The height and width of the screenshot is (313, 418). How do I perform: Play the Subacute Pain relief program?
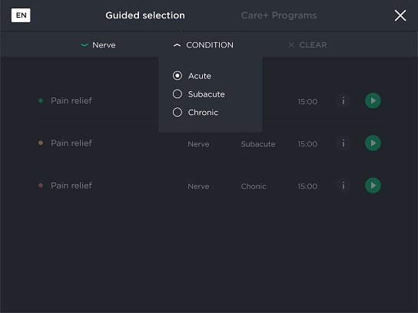click(x=373, y=143)
